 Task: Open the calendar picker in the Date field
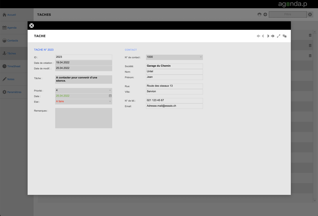coord(110,96)
